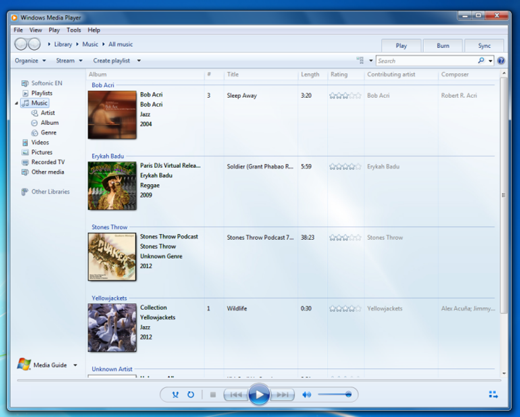Click the Playlists icon in sidebar
This screenshot has height=417, width=520.
tap(25, 93)
